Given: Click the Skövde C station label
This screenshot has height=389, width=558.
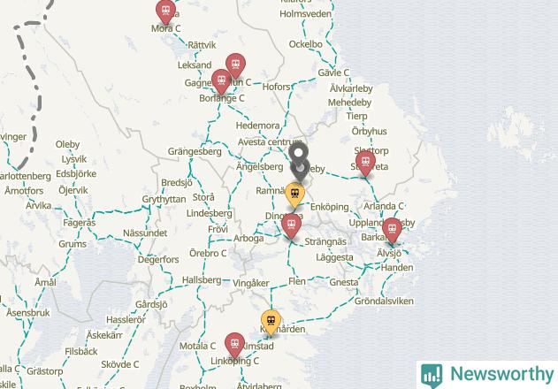Looking at the screenshot, I should coord(120,364).
